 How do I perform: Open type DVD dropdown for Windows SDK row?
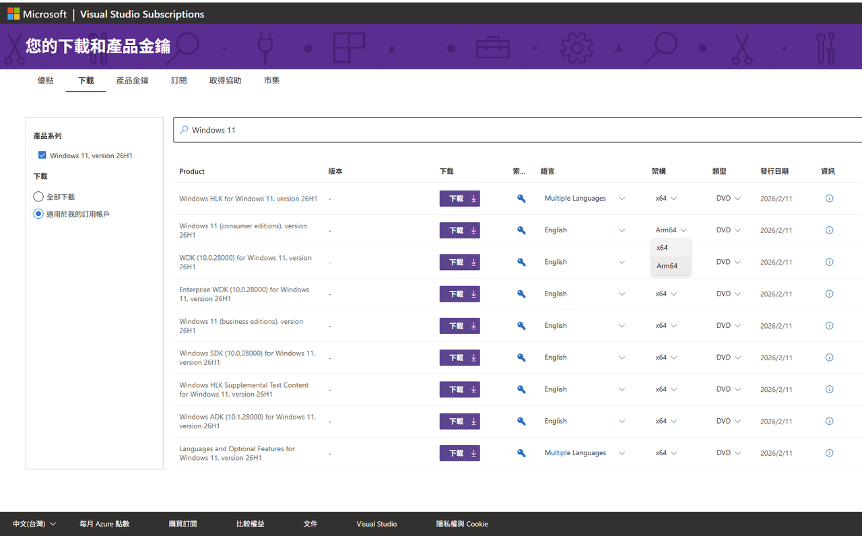pyautogui.click(x=728, y=358)
